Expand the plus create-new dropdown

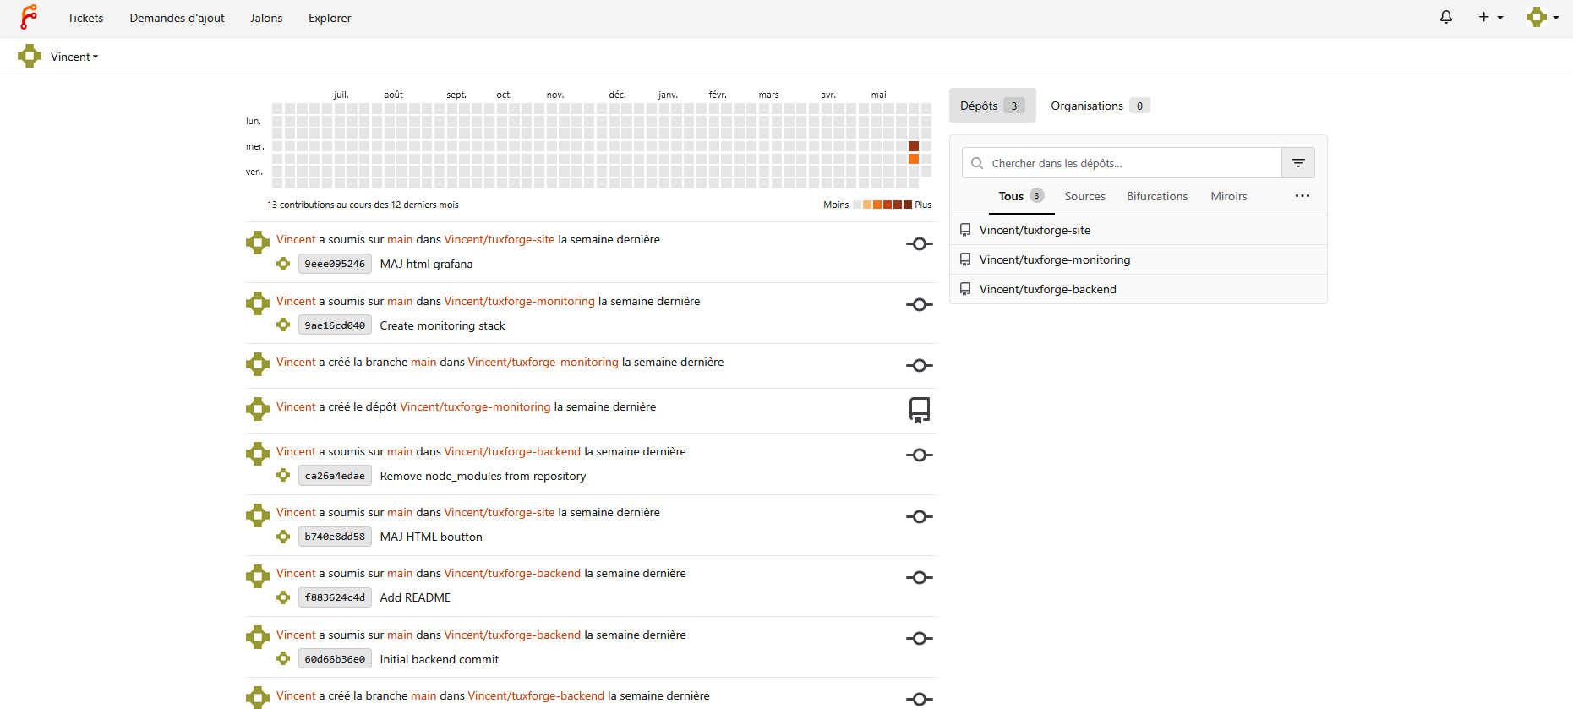1491,17
